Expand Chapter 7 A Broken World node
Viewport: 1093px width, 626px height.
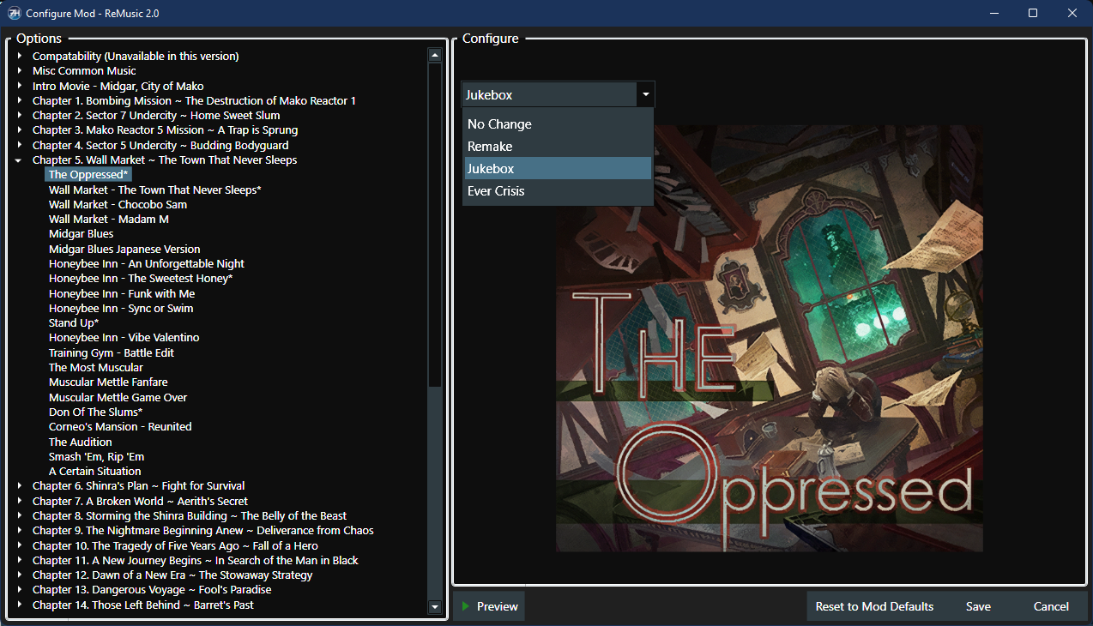click(19, 501)
